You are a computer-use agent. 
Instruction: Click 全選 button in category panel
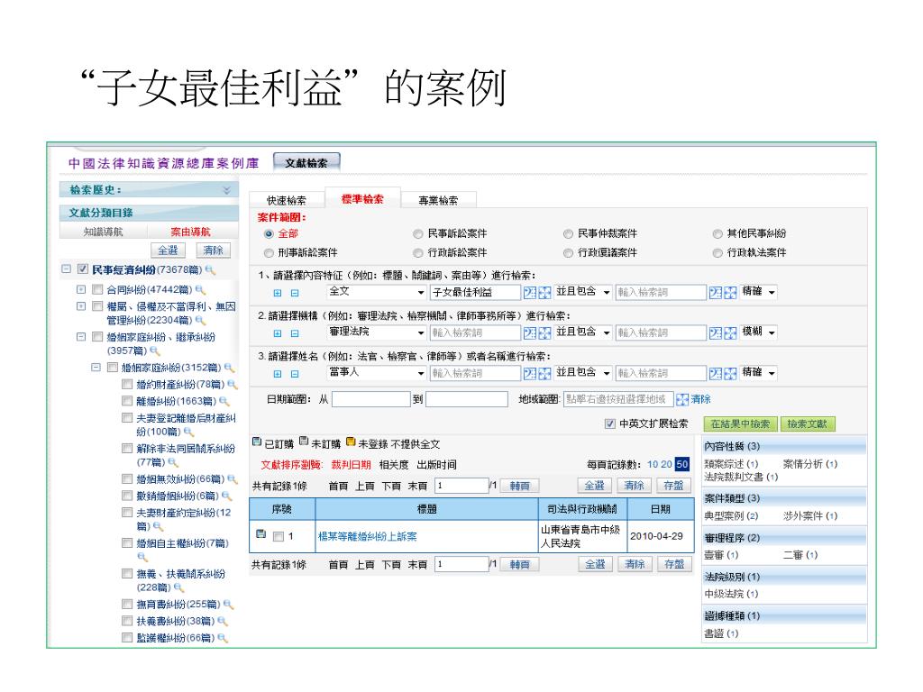[x=169, y=250]
